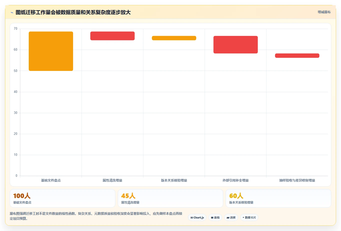Screen dimensions: 341x231
Task: Click the y-axis value 60
Action: click(x=16, y=50)
